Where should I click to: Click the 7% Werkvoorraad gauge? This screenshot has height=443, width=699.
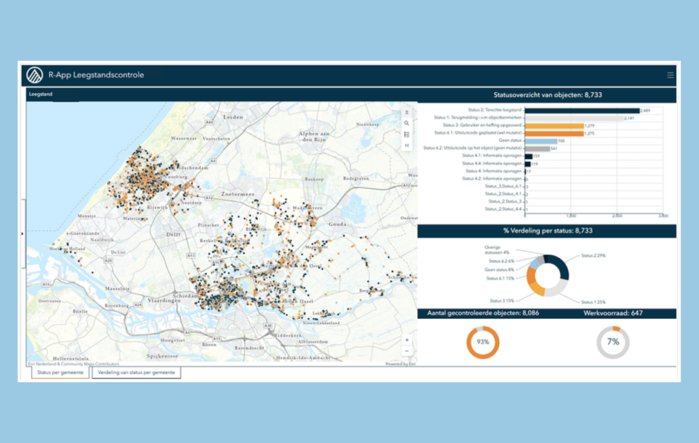613,342
